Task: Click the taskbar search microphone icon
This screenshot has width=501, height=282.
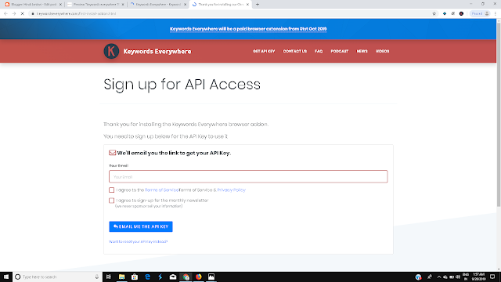Action: click(x=97, y=277)
